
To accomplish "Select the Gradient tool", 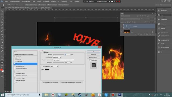I will coord(2,43).
